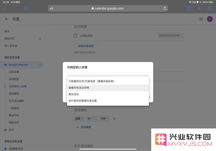Edit the reminder value 30 field
Image resolution: width=216 pixels, height=151 pixels.
(92, 119)
